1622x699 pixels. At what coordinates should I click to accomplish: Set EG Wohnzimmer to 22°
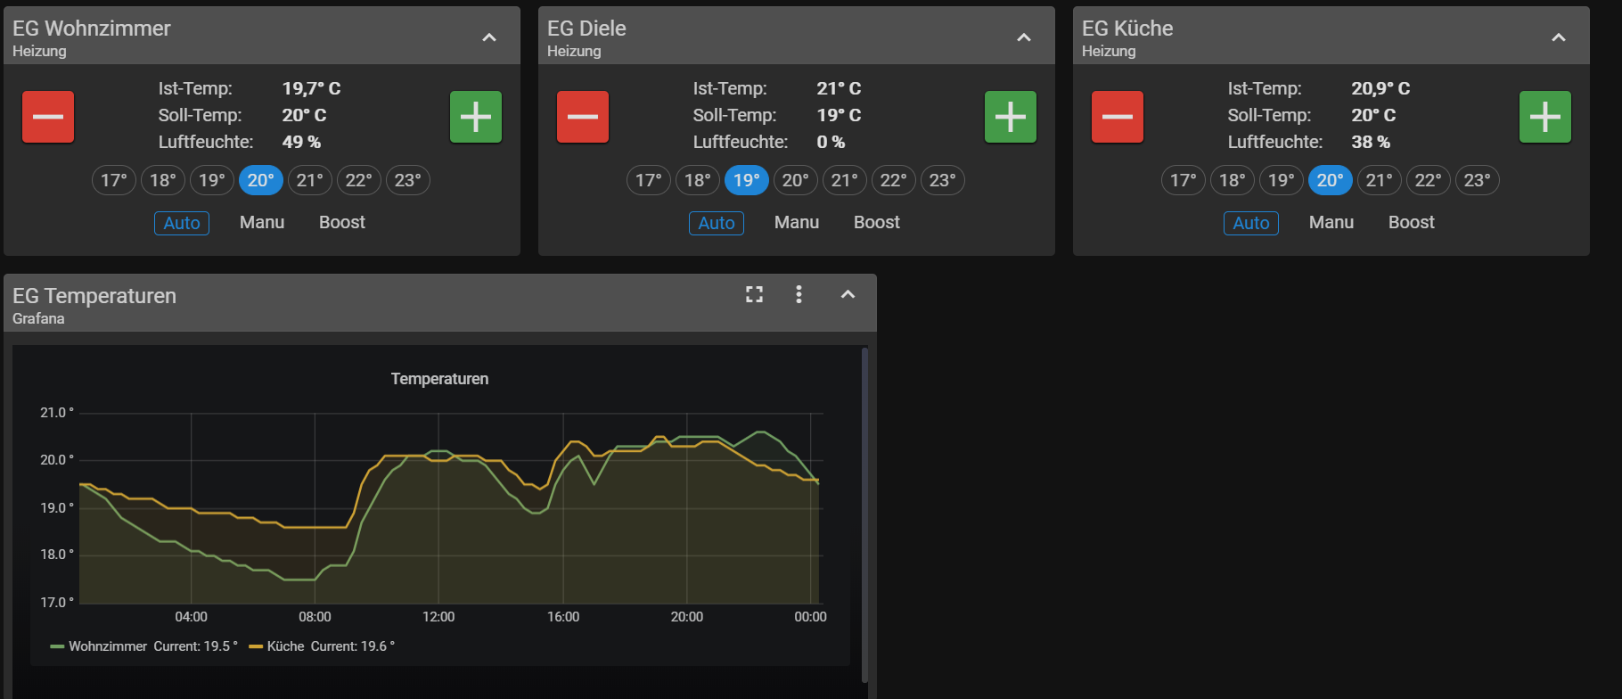359,180
